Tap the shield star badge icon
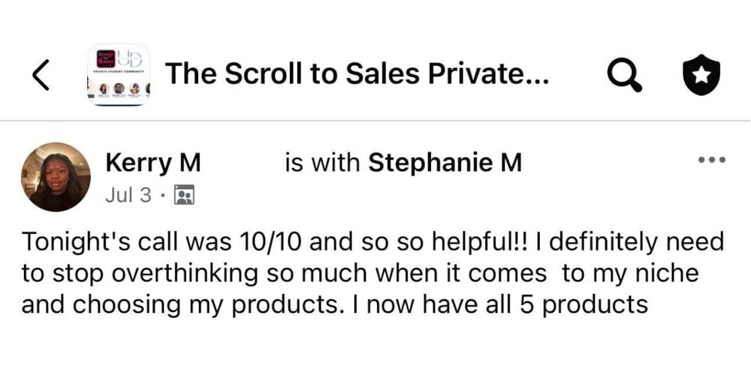751x381 pixels. [x=700, y=74]
